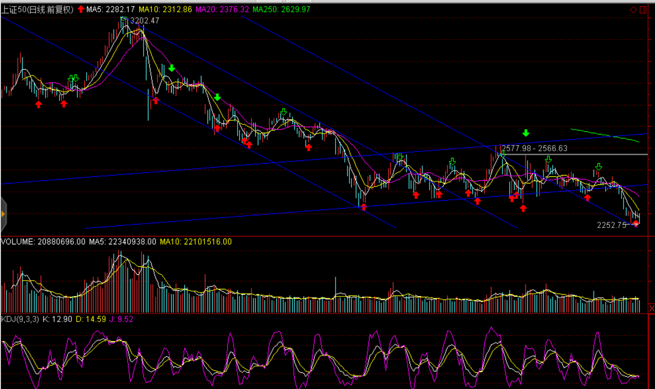Click the red diamond icon at chart top-right
Viewport: 655px width, 389px height.
click(633, 10)
